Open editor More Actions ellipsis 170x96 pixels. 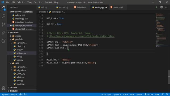[x=166, y=7]
